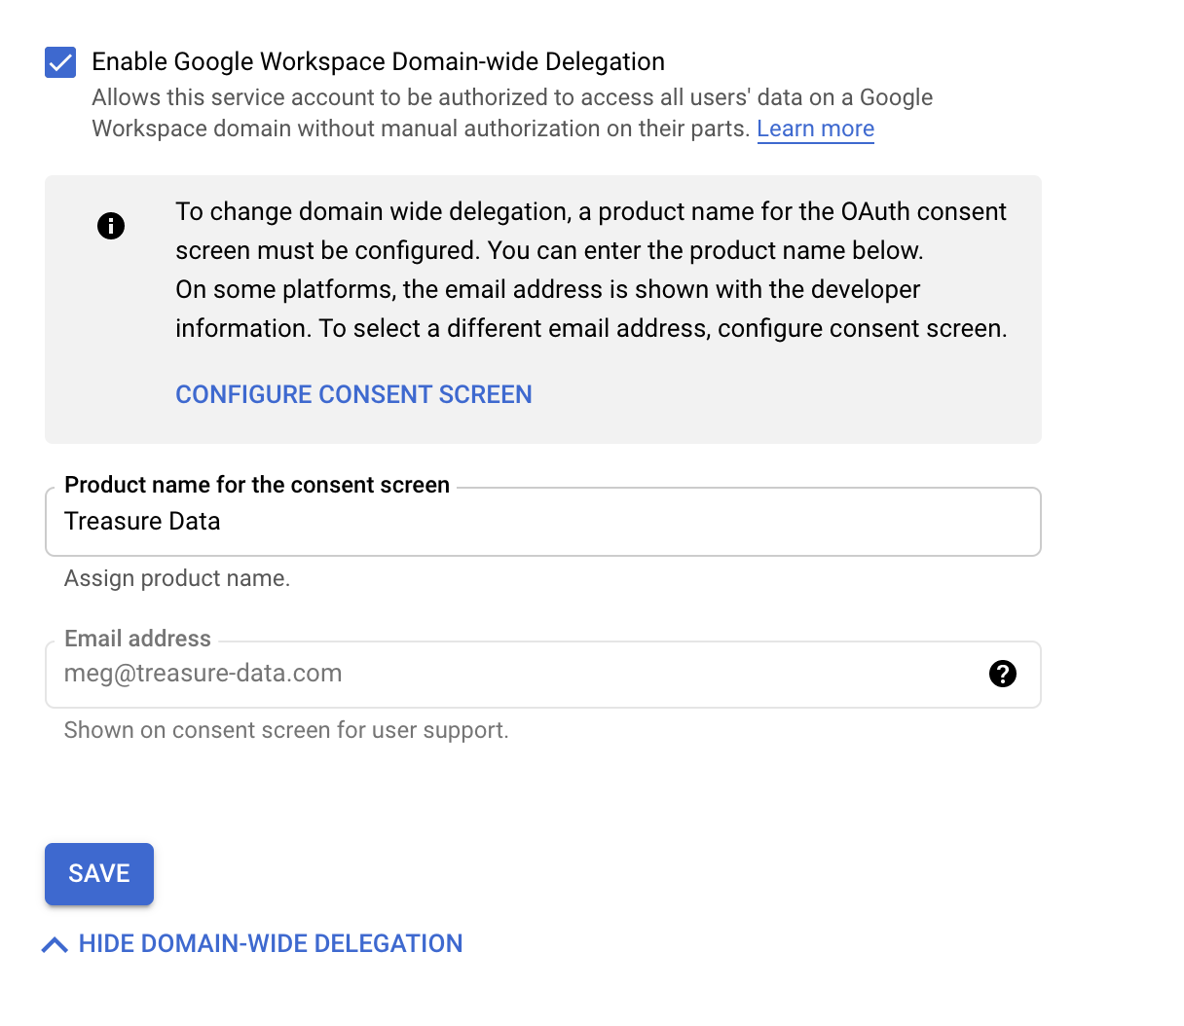
Task: Uncheck the Domain-wide Delegation checkbox
Action: coord(60,62)
